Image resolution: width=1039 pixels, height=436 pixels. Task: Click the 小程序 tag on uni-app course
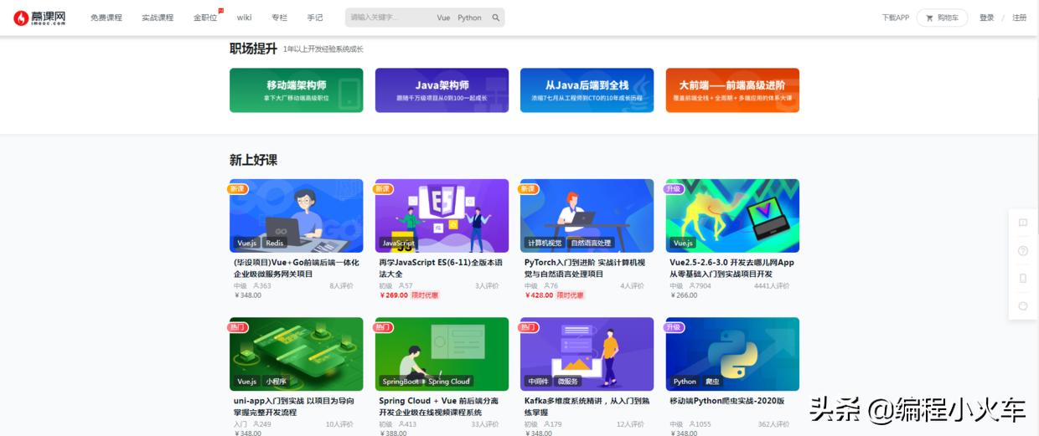click(x=276, y=381)
